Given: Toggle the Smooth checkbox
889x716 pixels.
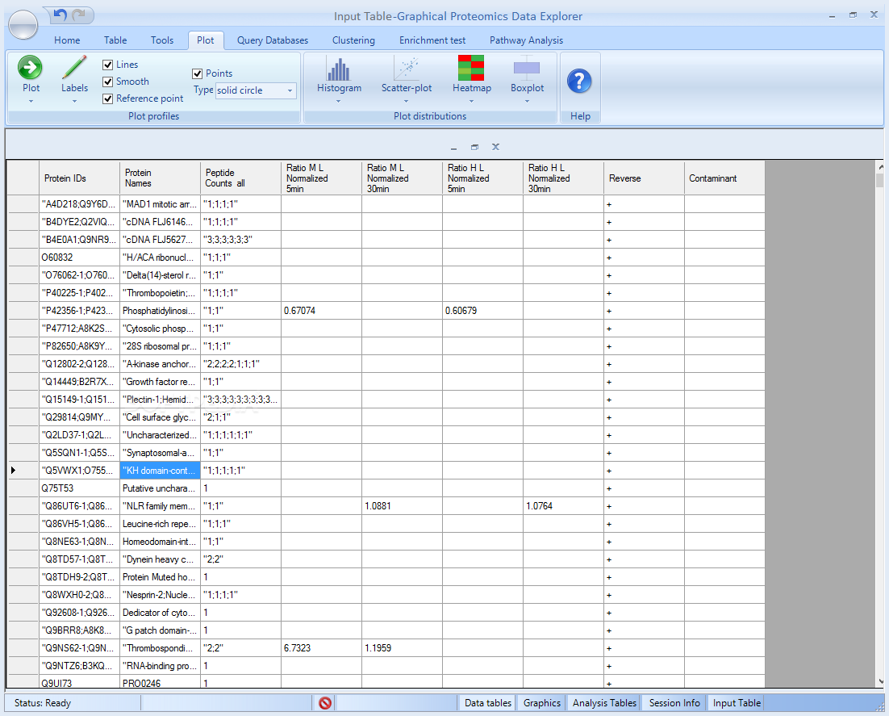Looking at the screenshot, I should [108, 82].
